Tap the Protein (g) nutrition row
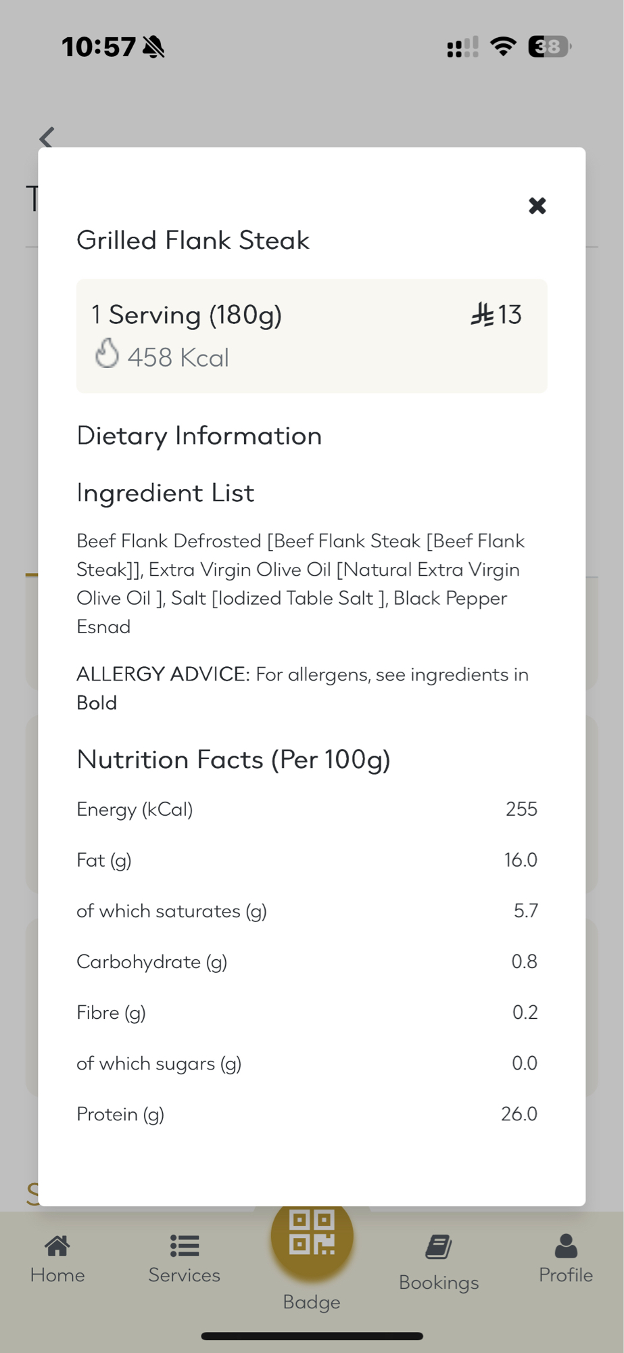This screenshot has width=624, height=1353. pyautogui.click(x=306, y=1114)
